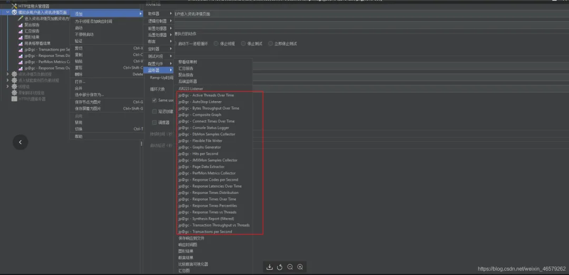Expand the 线程组 tree node
Image resolution: width=569 pixels, height=275 pixels.
coord(8,86)
